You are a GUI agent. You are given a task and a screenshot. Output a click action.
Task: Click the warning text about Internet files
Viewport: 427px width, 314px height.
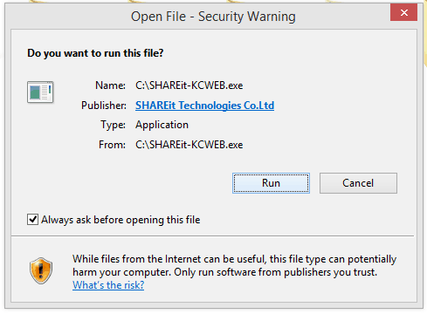pyautogui.click(x=234, y=265)
